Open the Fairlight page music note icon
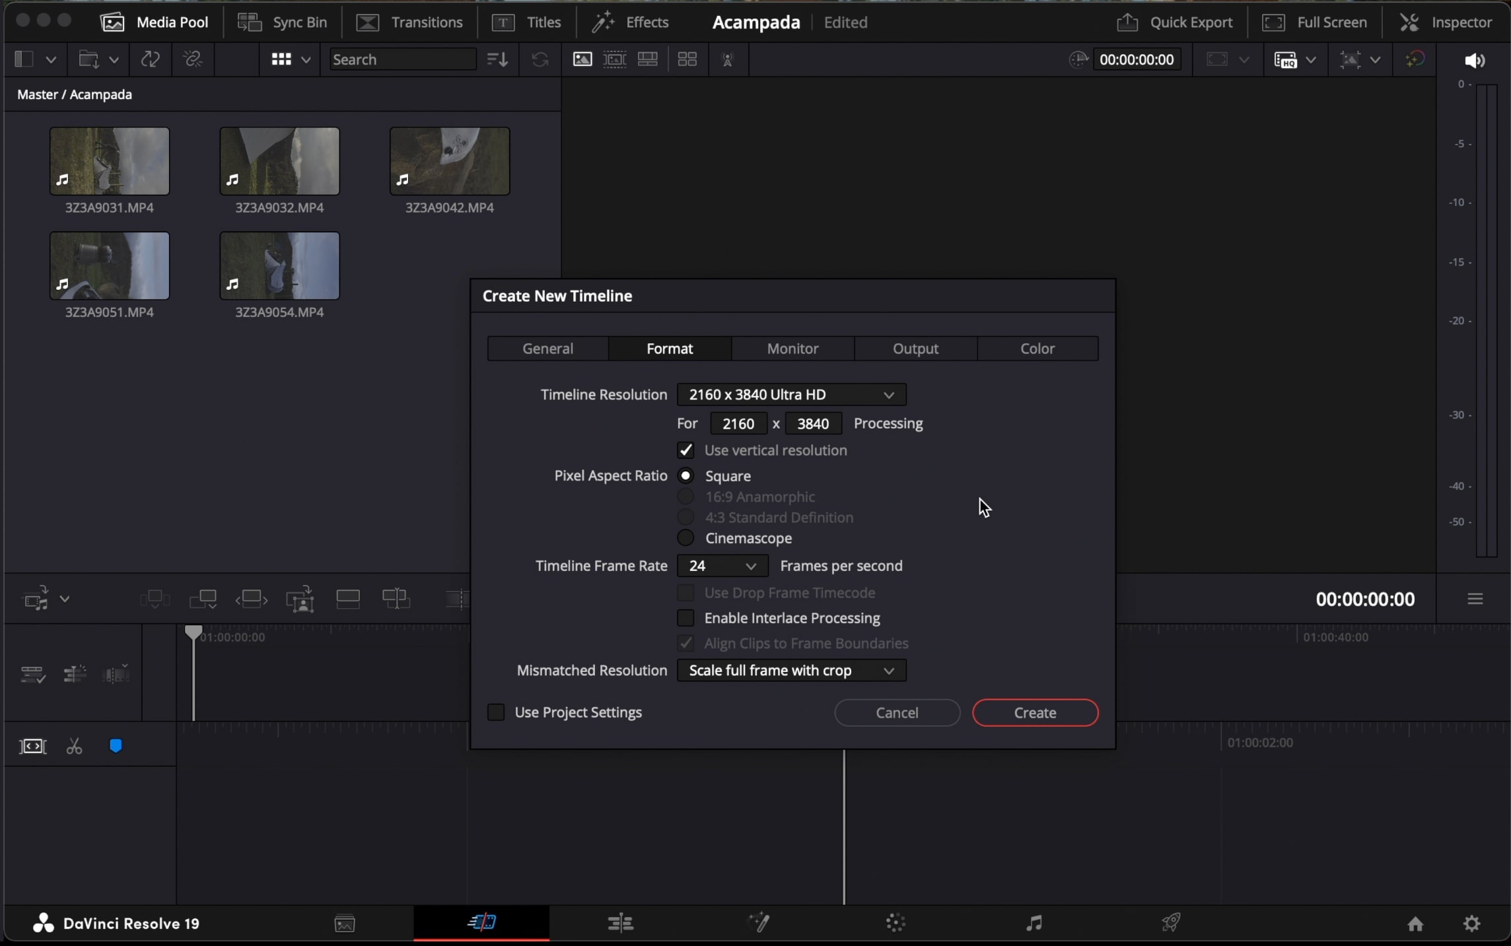This screenshot has width=1511, height=946. pos(1034,923)
